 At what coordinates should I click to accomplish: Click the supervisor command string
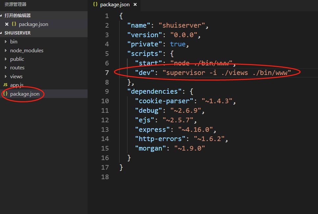[227, 73]
